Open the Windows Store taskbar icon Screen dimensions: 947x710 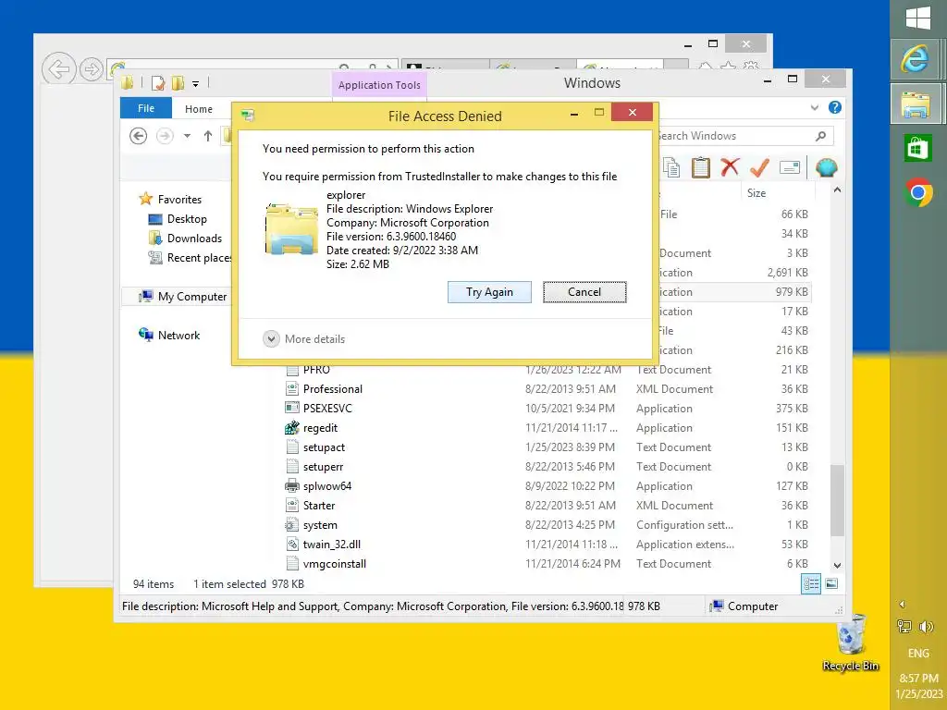[x=917, y=148]
